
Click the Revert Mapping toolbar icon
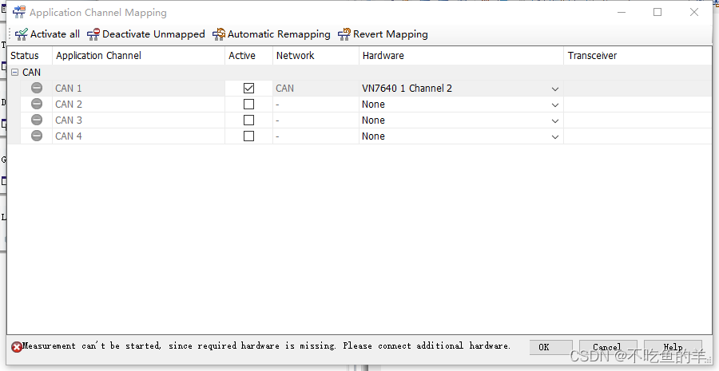pyautogui.click(x=344, y=34)
